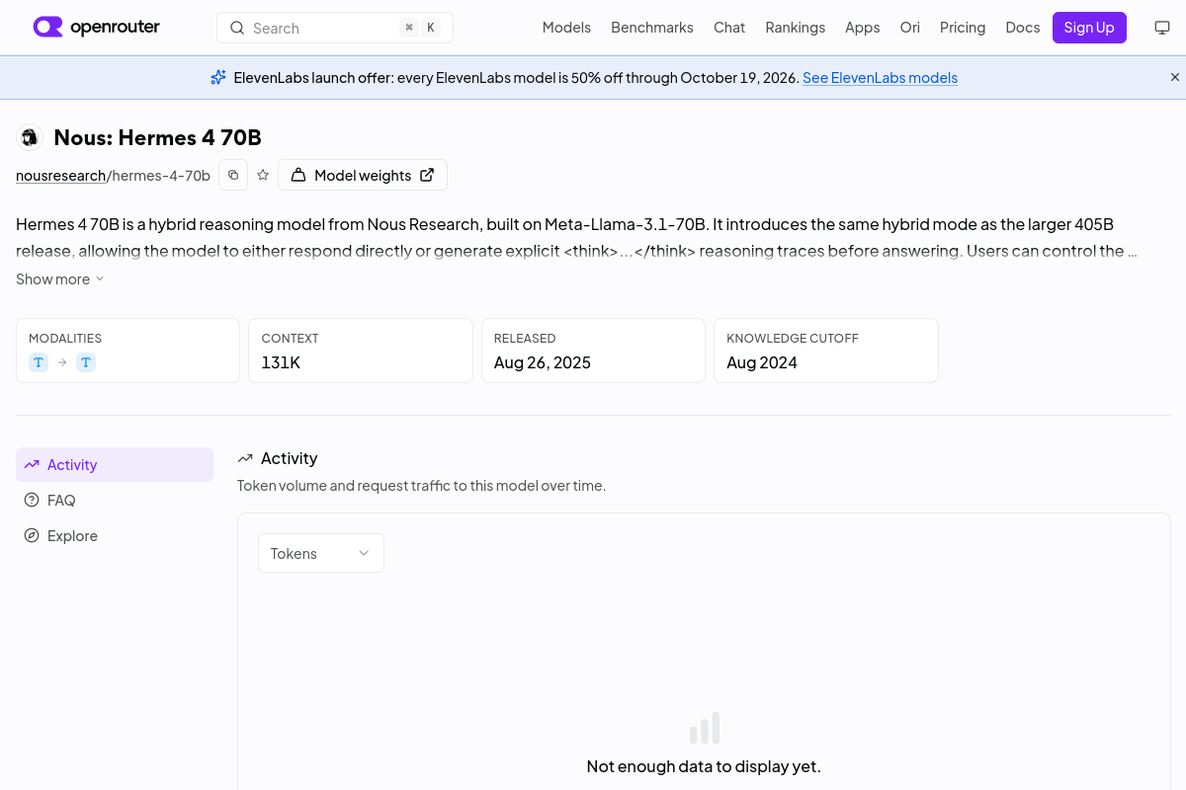Select the Explore sidebar tab

click(x=115, y=536)
